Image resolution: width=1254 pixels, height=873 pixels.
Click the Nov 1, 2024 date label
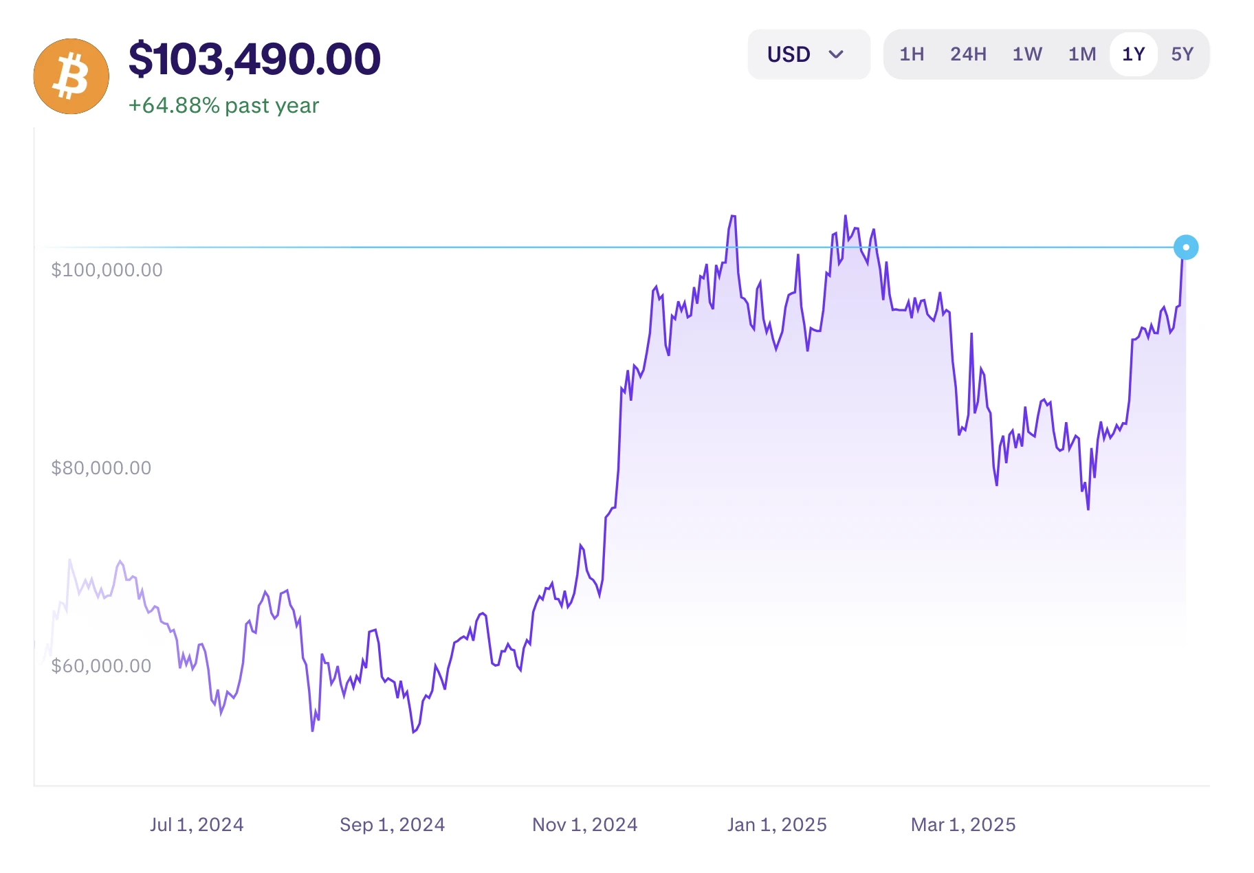[x=585, y=825]
